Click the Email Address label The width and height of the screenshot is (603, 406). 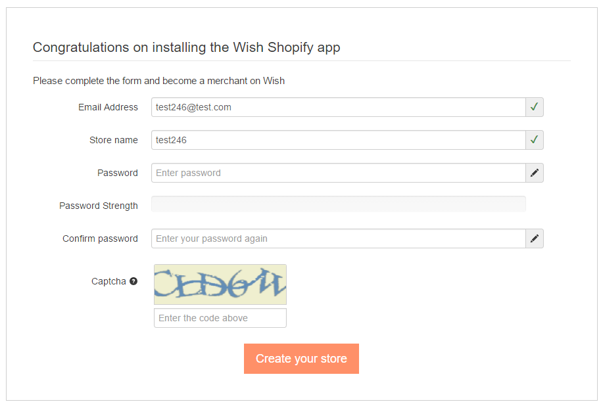point(108,107)
